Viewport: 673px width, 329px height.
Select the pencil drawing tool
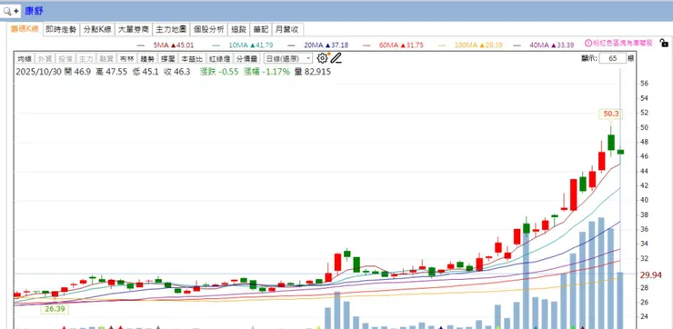coord(336,58)
